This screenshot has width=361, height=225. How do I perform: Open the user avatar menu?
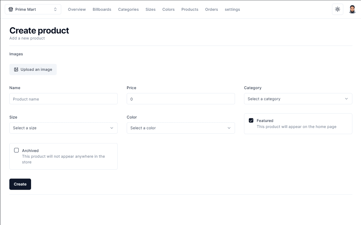click(x=352, y=9)
